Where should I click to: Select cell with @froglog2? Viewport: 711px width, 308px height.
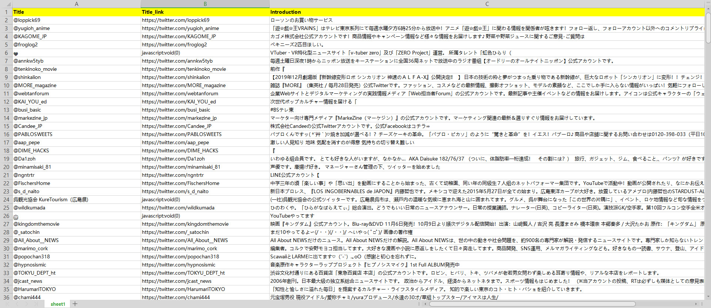[x=77, y=44]
